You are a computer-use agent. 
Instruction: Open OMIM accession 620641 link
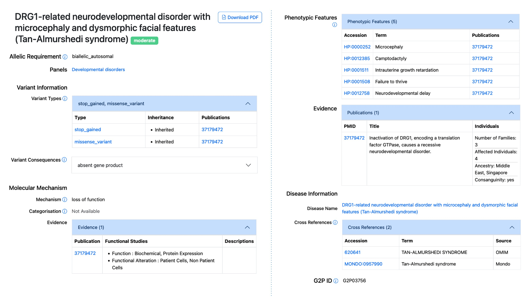pos(352,252)
